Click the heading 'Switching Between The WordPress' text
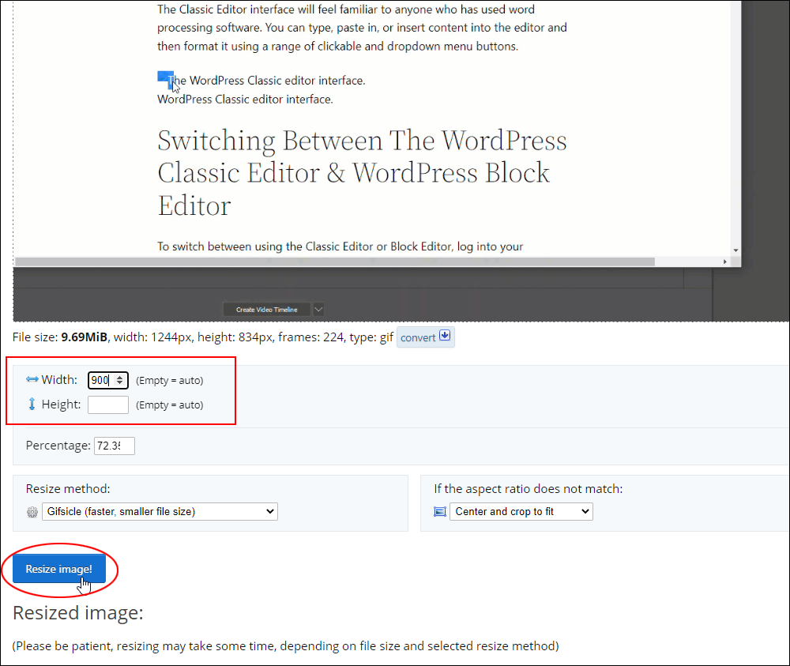Viewport: 790px width, 666px height. pos(362,141)
